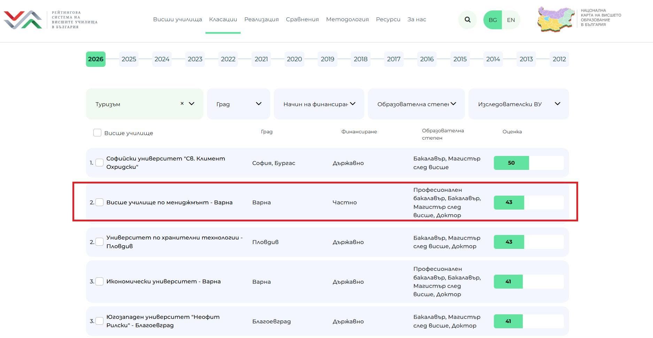This screenshot has height=338, width=653.
Task: Expand Изследователски ВУ dropdown
Action: 519,104
